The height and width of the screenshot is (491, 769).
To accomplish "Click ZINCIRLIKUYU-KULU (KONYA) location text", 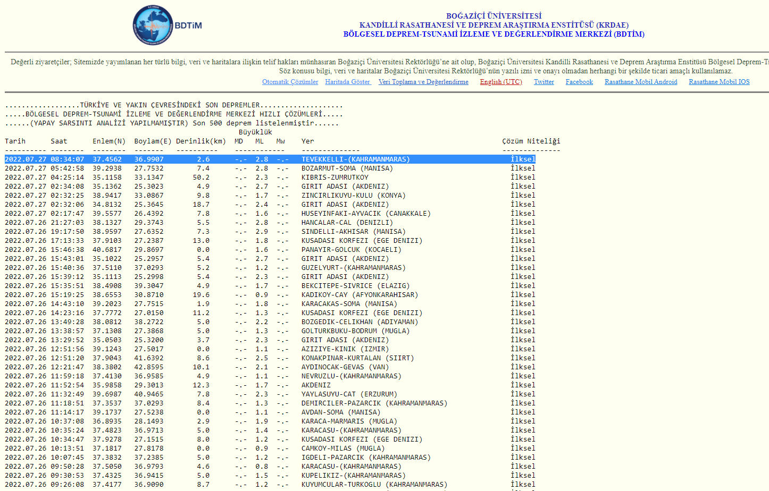I will pos(354,196).
